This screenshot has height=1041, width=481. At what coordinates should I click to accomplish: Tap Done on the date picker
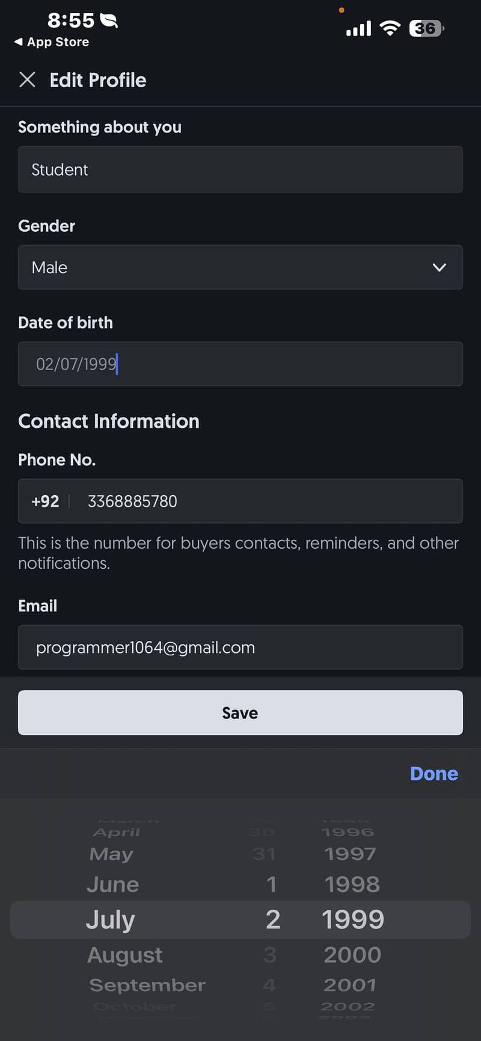point(434,773)
